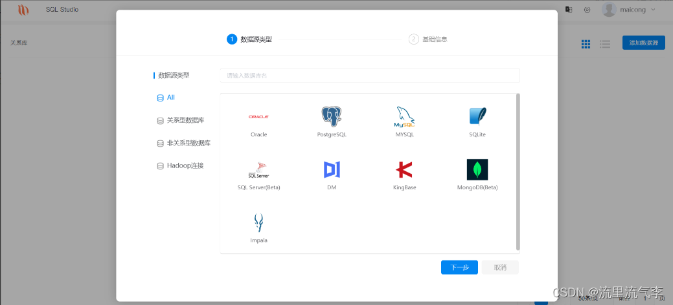
Task: Click the MYSQL label text
Action: pos(404,134)
